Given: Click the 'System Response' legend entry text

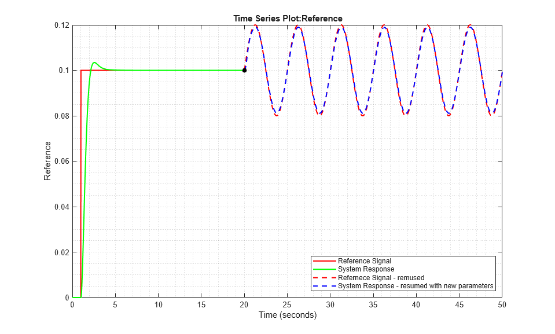Looking at the screenshot, I should click(366, 269).
